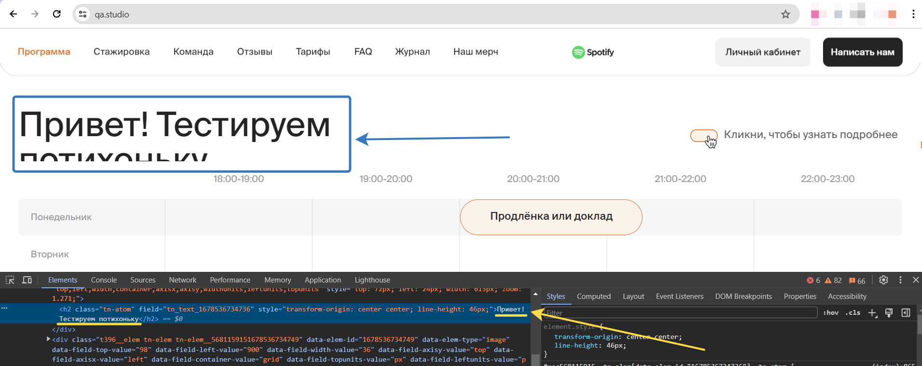Close the DevTools panel
This screenshot has height=366, width=922.
click(x=916, y=280)
